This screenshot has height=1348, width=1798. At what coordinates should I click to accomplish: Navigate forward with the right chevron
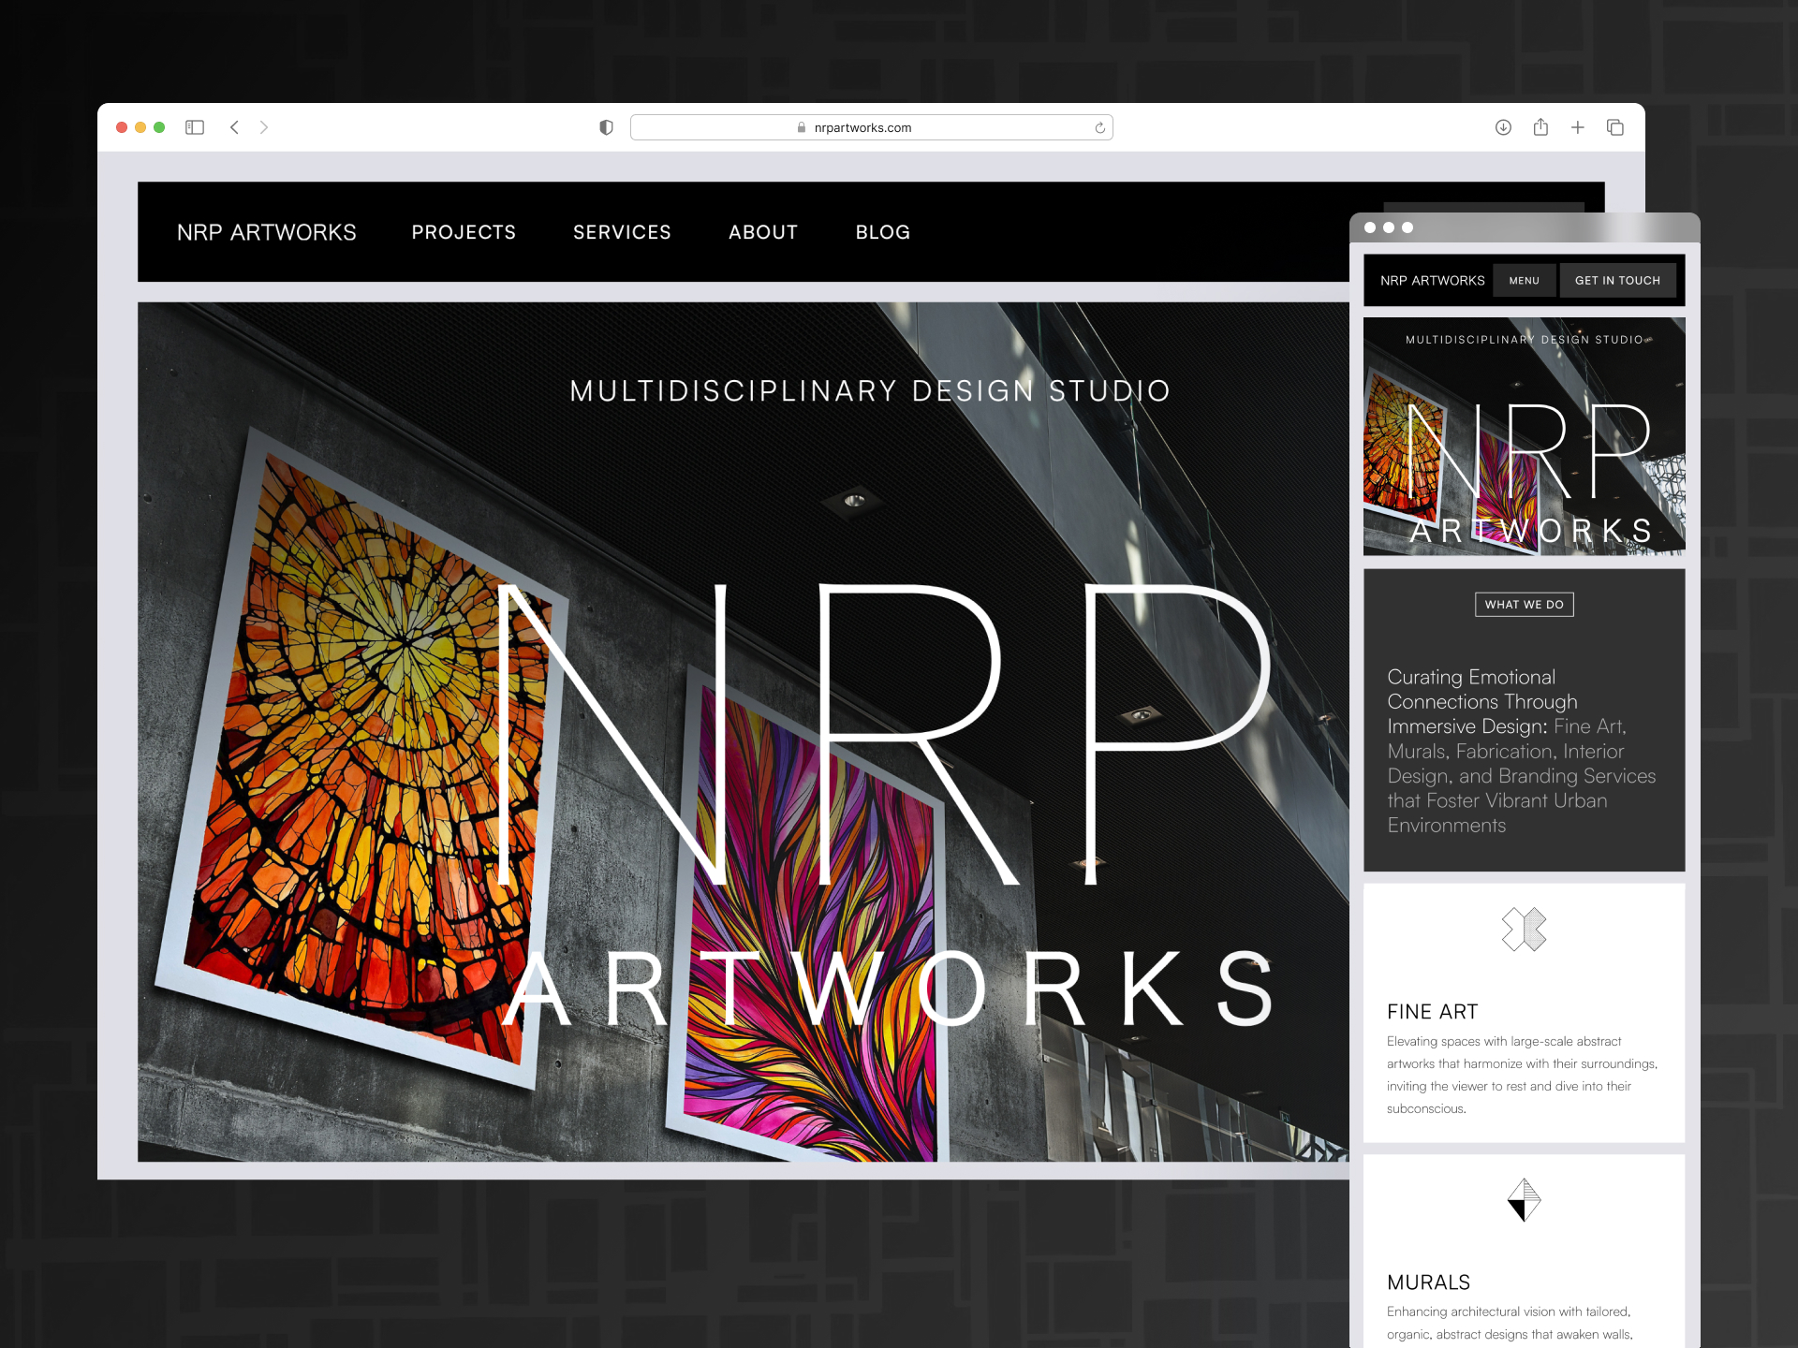[264, 126]
